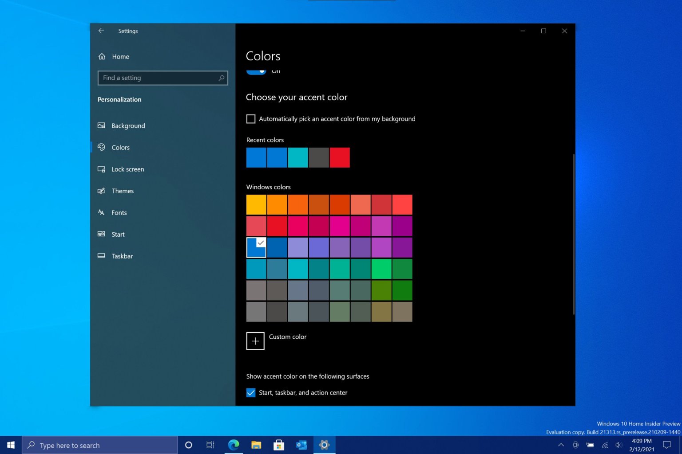Viewport: 682px width, 454px height.
Task: Open the Mail app from the taskbar
Action: point(301,445)
